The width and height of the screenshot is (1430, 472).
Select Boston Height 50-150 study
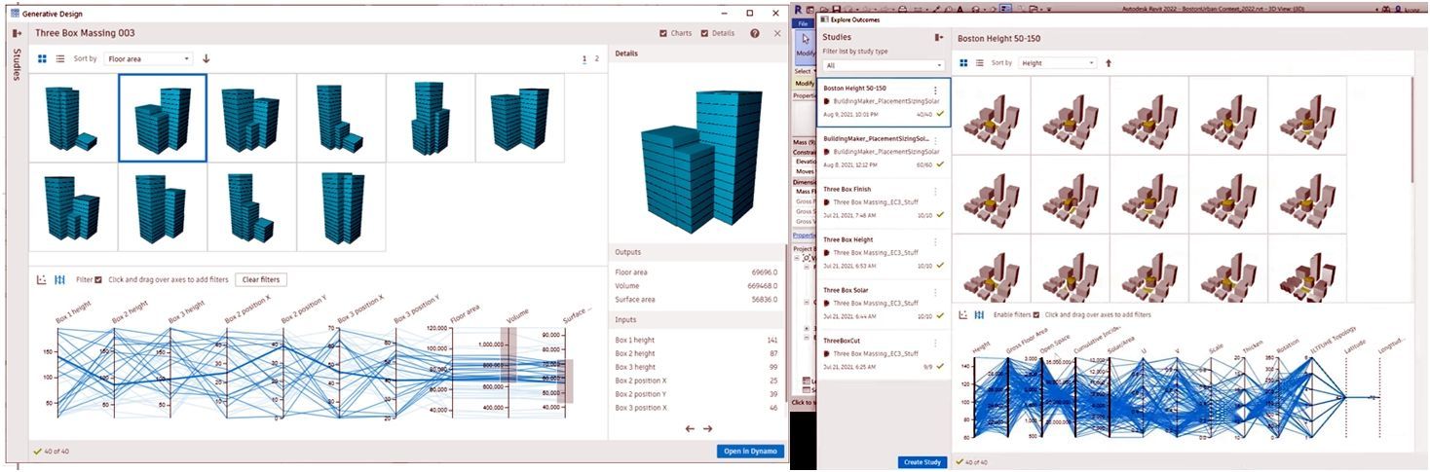click(x=883, y=101)
